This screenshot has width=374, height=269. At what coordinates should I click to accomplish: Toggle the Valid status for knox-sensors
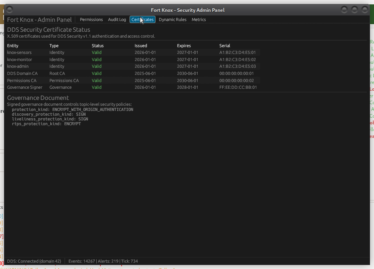(96, 52)
